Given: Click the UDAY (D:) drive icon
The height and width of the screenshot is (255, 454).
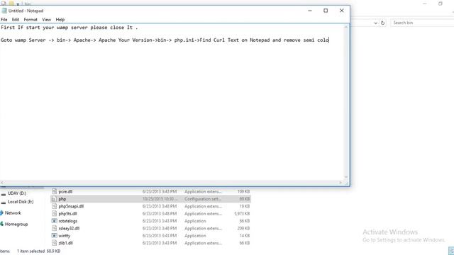Looking at the screenshot, I should 4,193.
